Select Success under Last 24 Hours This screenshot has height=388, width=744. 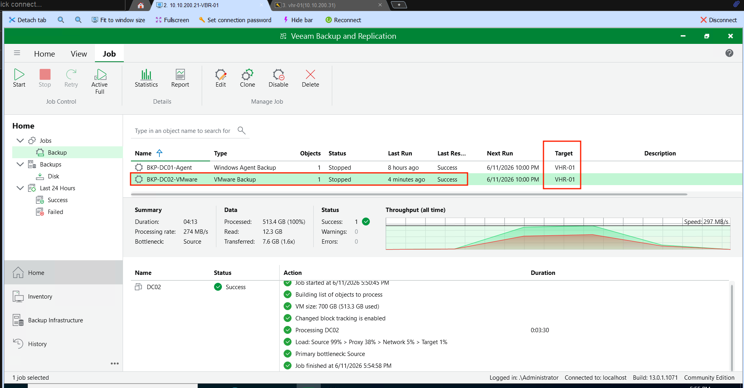pyautogui.click(x=58, y=200)
